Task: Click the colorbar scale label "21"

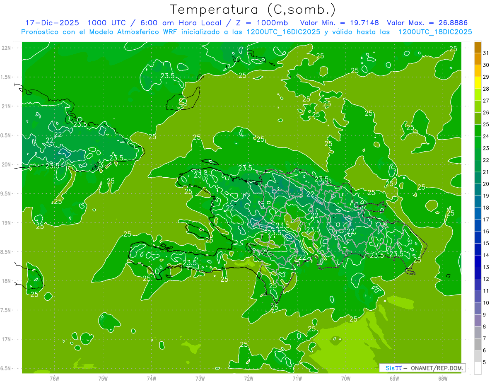Action: pyautogui.click(x=486, y=172)
